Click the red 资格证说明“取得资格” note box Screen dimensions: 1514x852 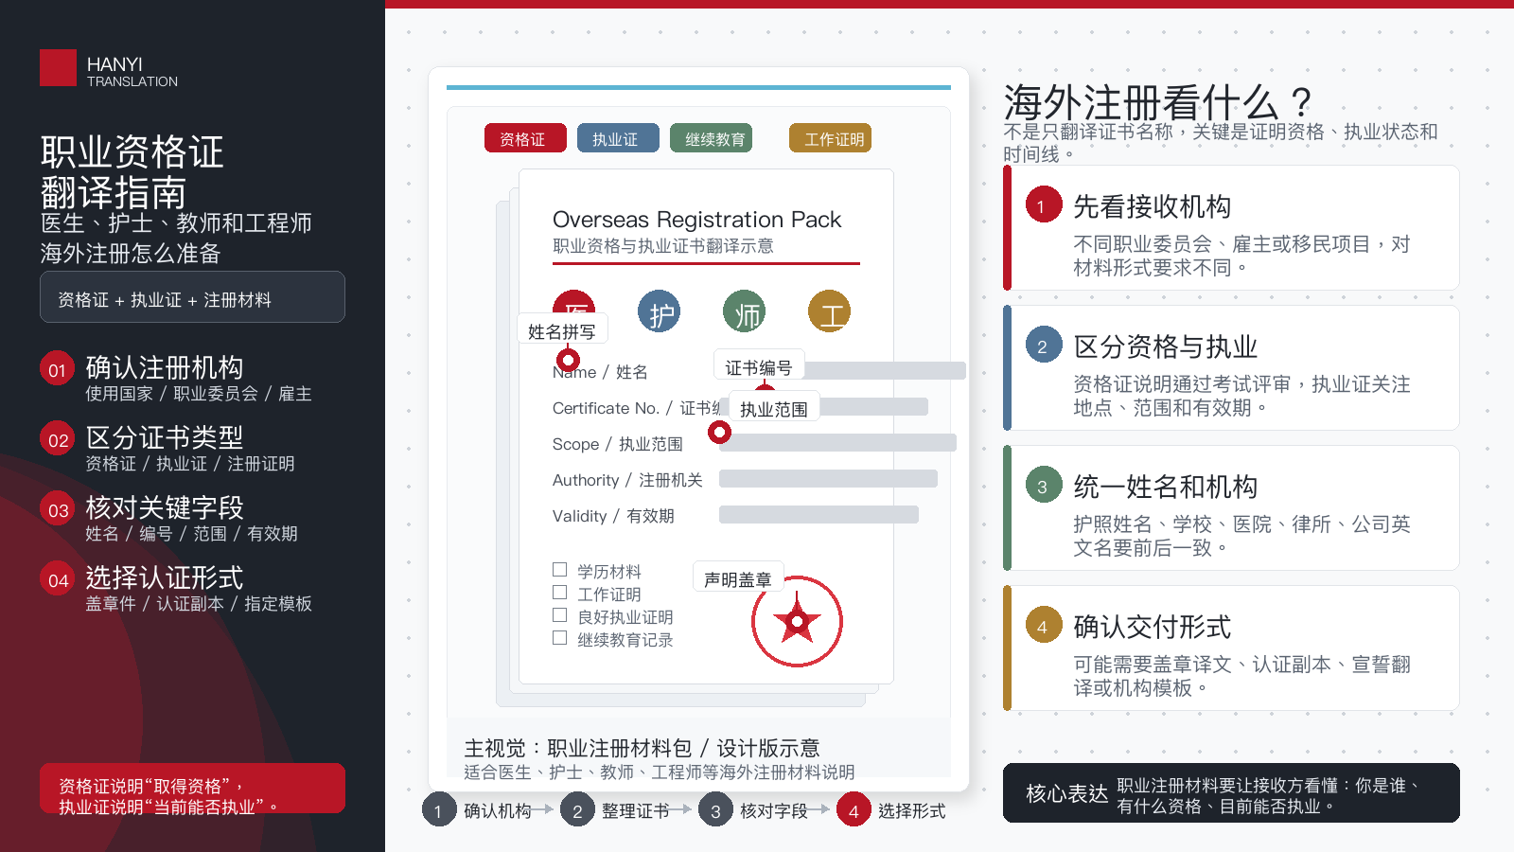coord(192,789)
